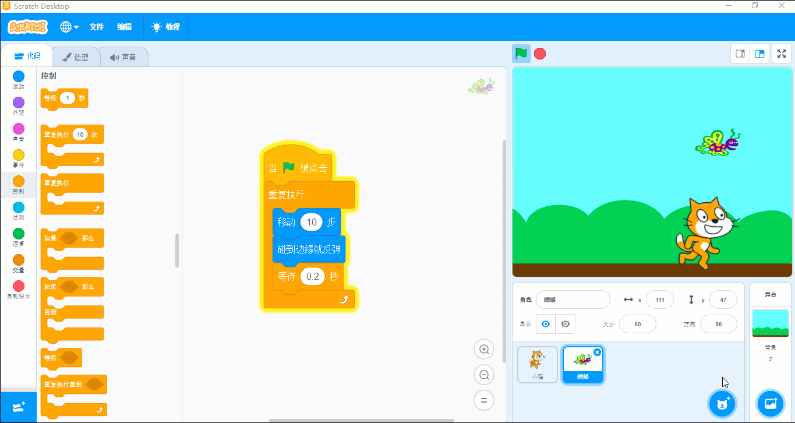This screenshot has height=423, width=795.
Task: Open the 教程 tutorials
Action: (166, 27)
